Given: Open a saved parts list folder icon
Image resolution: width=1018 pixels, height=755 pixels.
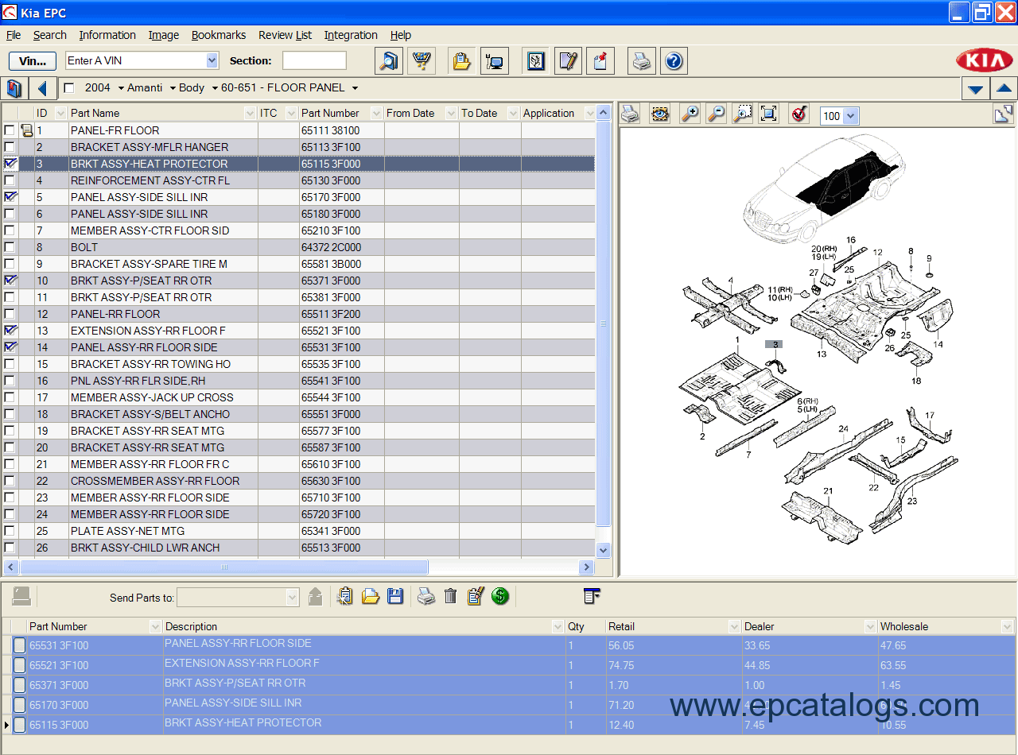Looking at the screenshot, I should pos(371,596).
